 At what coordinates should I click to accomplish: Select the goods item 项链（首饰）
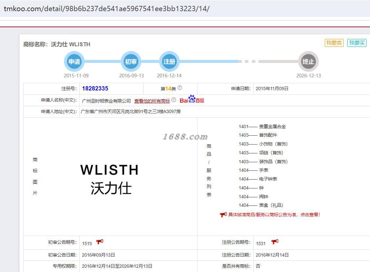coord(271,153)
